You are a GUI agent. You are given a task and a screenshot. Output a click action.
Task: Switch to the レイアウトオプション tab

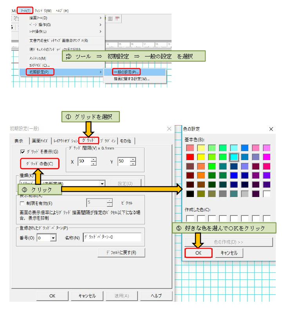pyautogui.click(x=65, y=141)
